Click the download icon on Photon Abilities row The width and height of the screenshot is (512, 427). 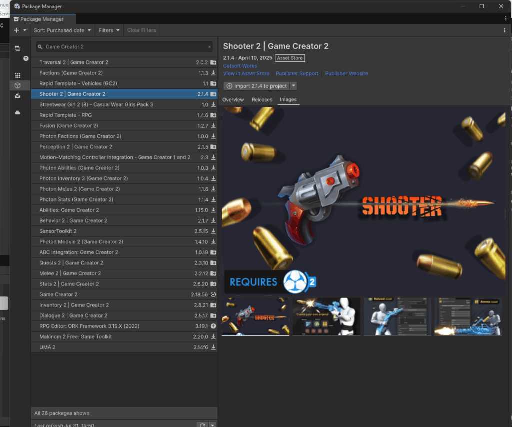click(x=213, y=168)
